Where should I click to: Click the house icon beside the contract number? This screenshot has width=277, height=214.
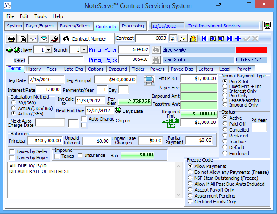coord(193,38)
